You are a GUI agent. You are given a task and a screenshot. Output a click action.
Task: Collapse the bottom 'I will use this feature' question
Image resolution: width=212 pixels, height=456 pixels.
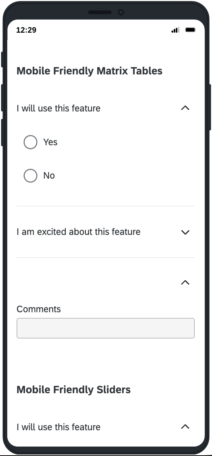(185, 427)
